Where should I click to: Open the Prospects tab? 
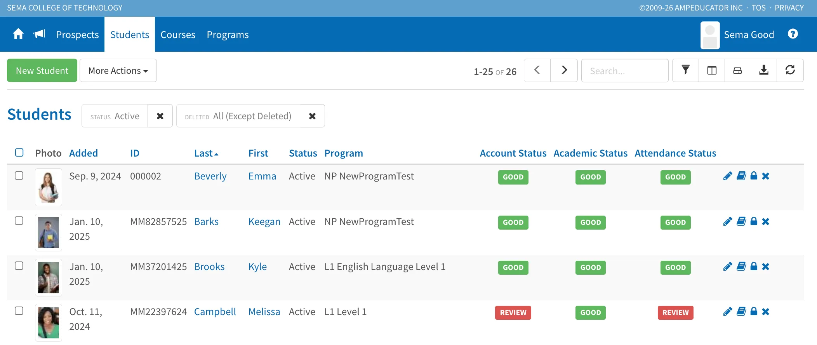tap(77, 35)
